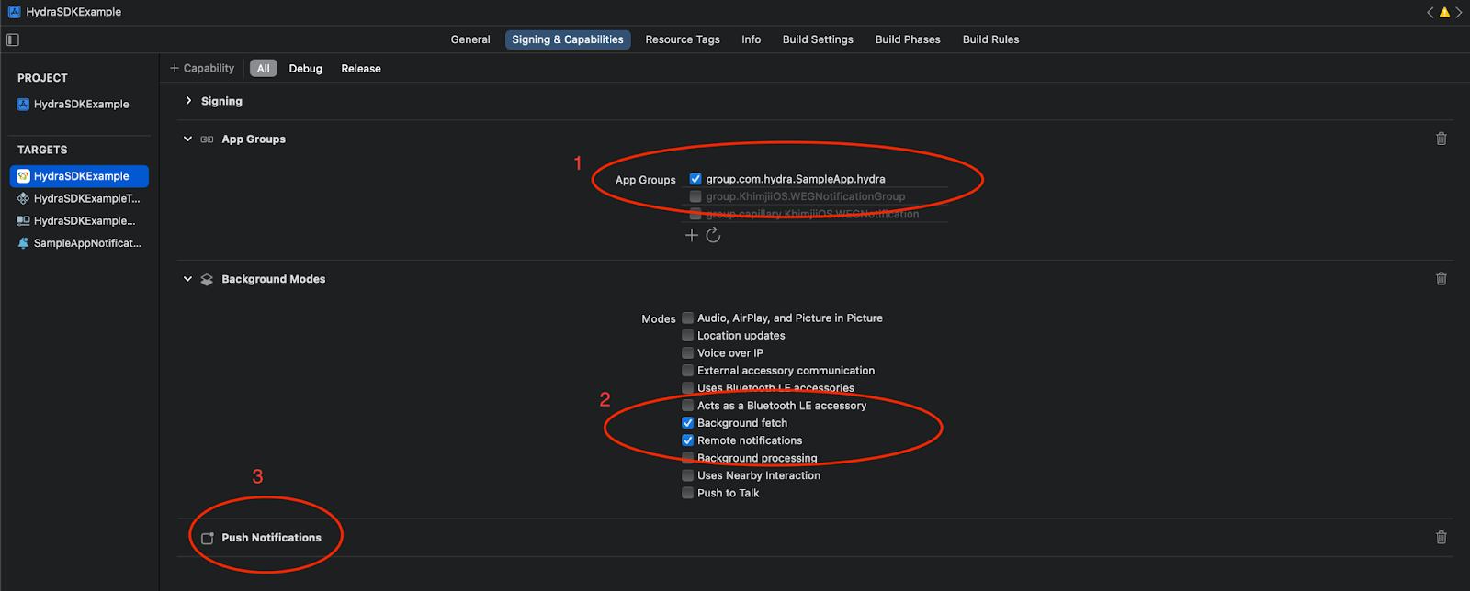
Task: Enable Voice over IP mode
Action: (x=687, y=352)
